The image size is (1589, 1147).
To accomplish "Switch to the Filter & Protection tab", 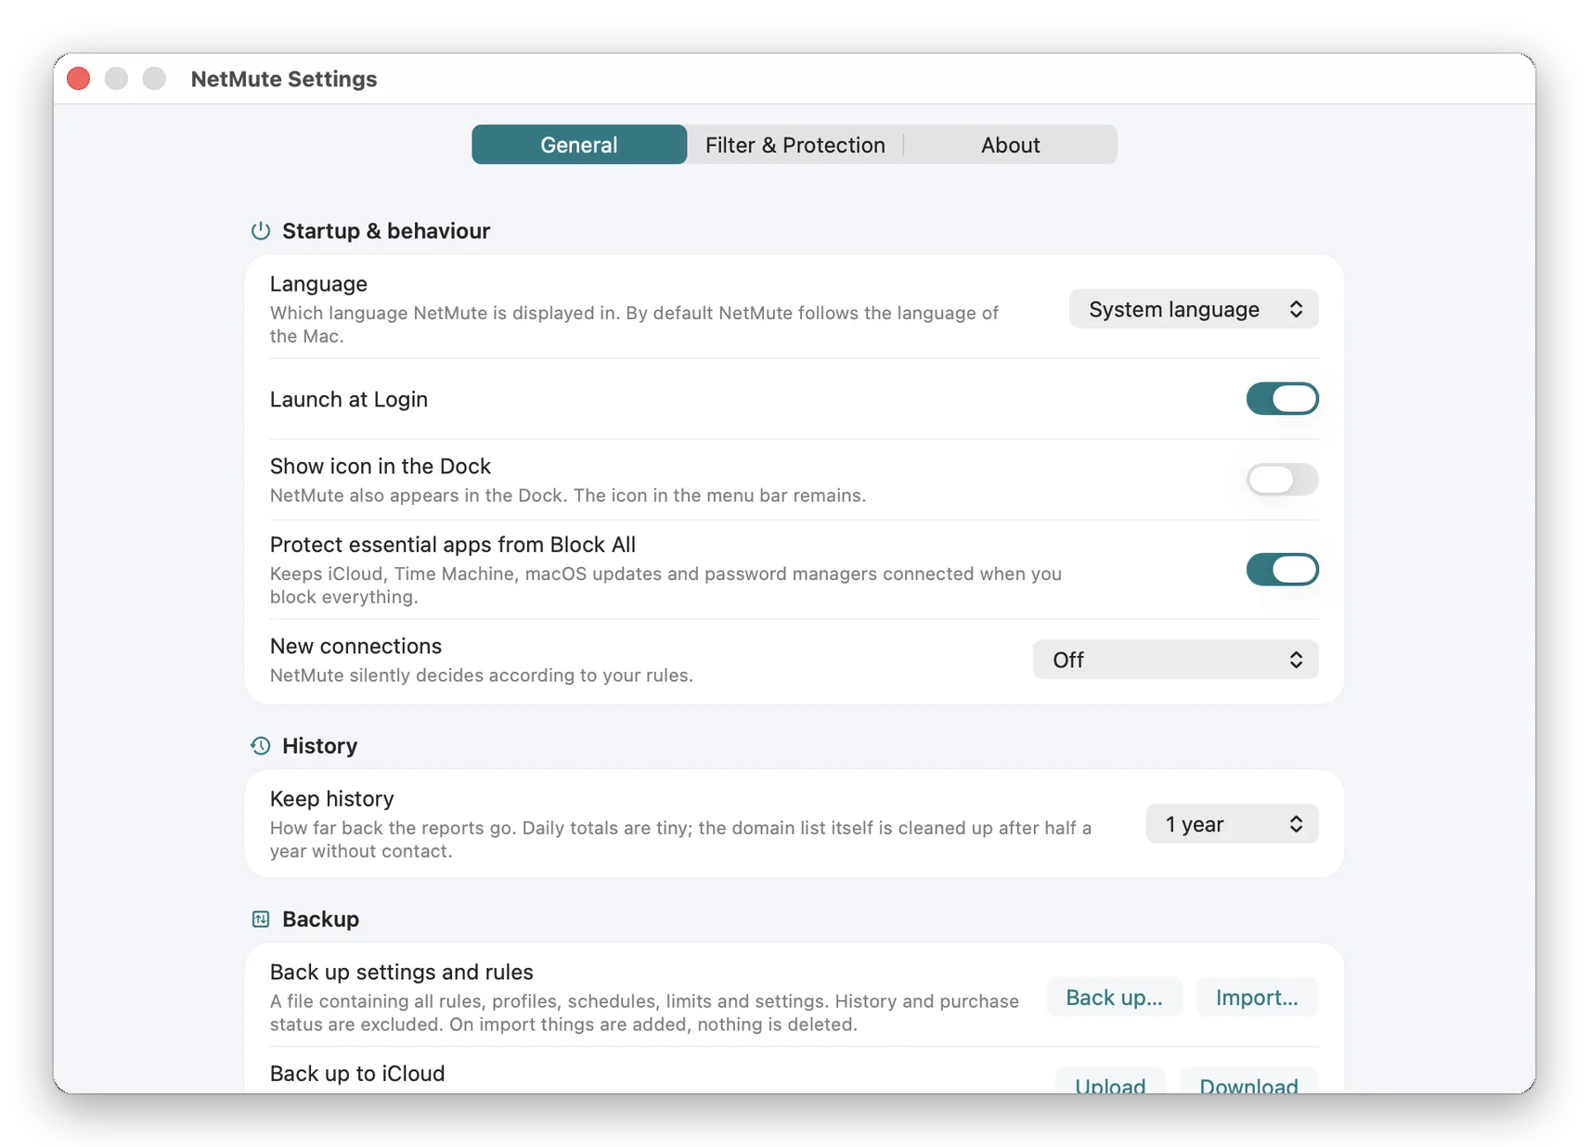I will [x=794, y=145].
